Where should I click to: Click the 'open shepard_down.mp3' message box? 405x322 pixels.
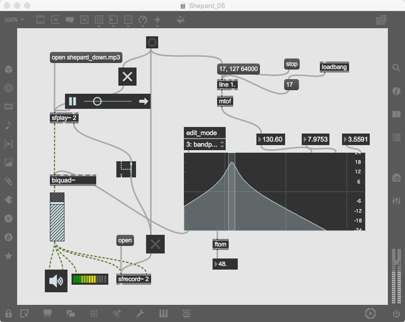[x=86, y=57]
